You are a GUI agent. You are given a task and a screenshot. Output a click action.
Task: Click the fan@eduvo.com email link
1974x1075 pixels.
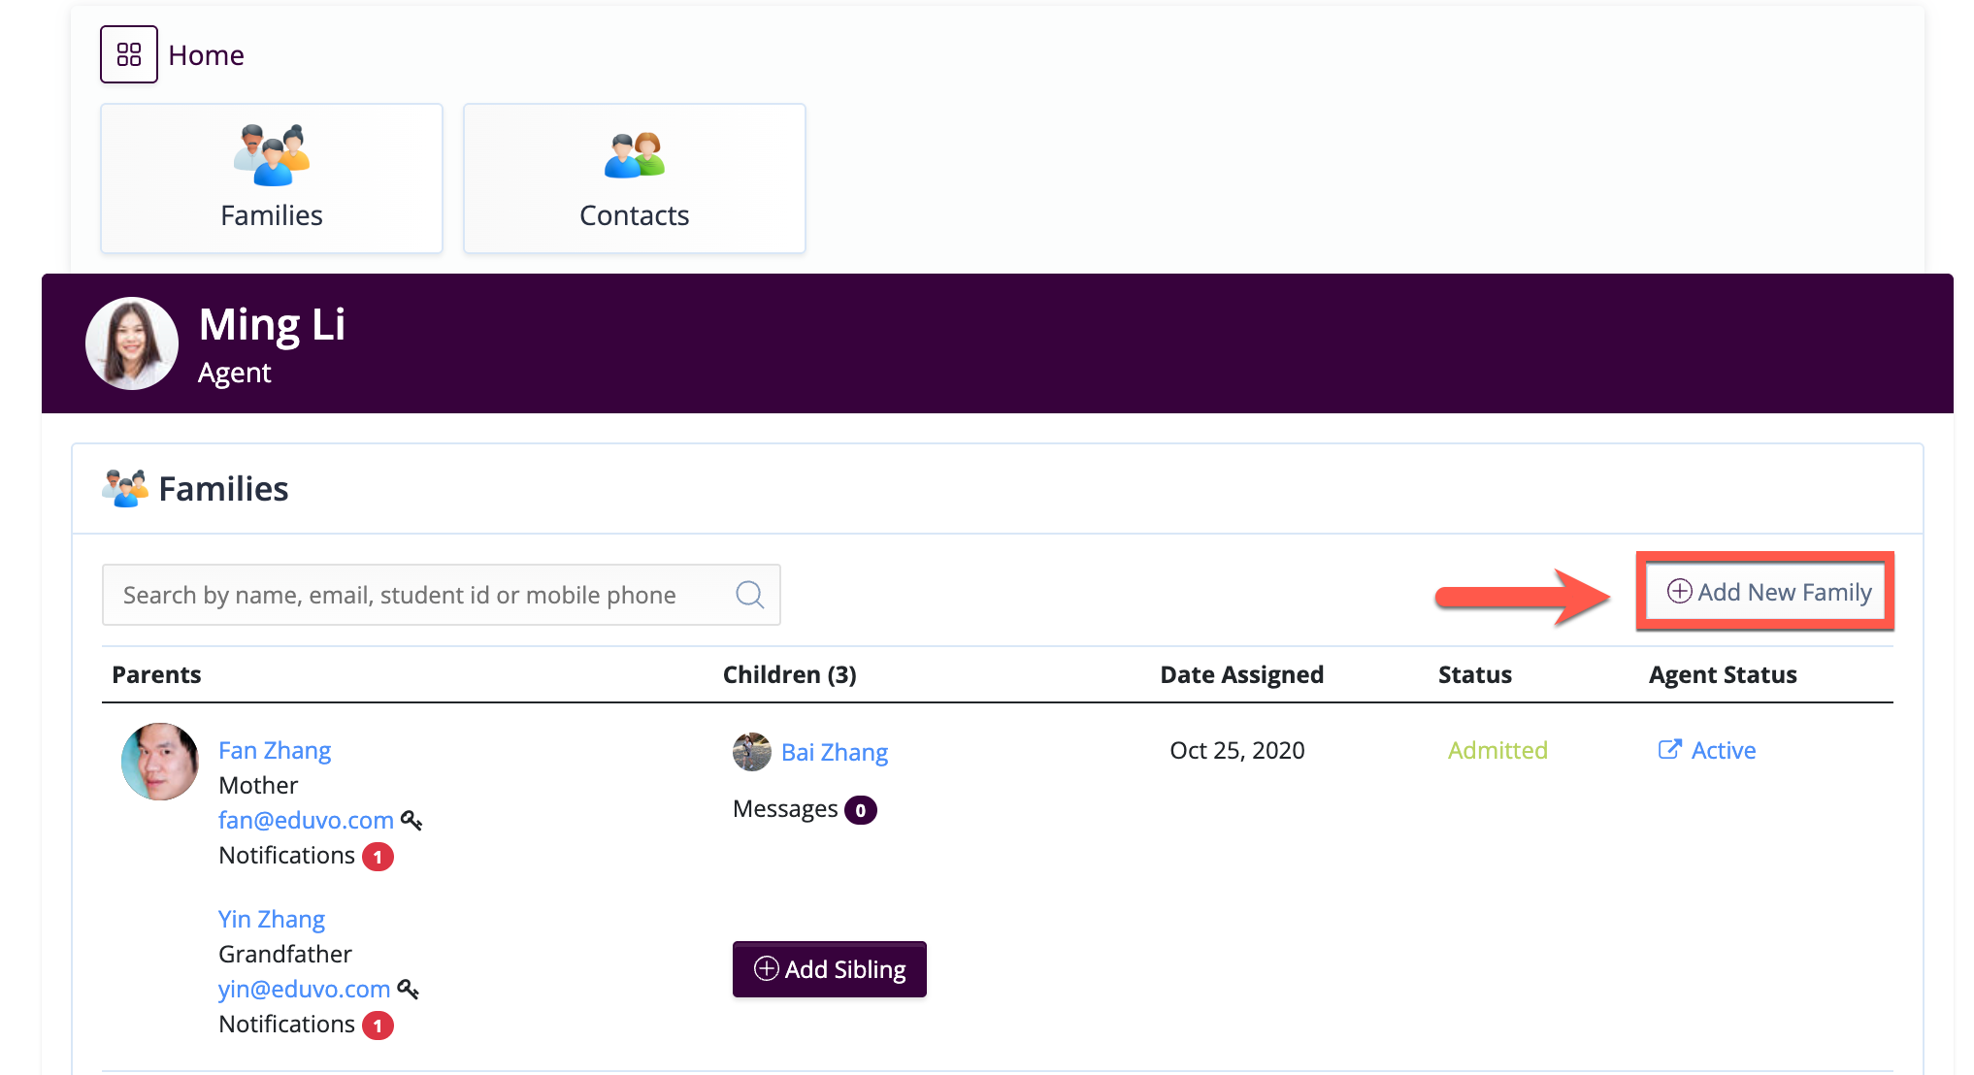(x=306, y=820)
